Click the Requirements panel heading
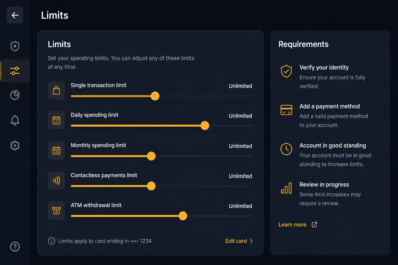Screen dimensions: 398x265 click(303, 44)
